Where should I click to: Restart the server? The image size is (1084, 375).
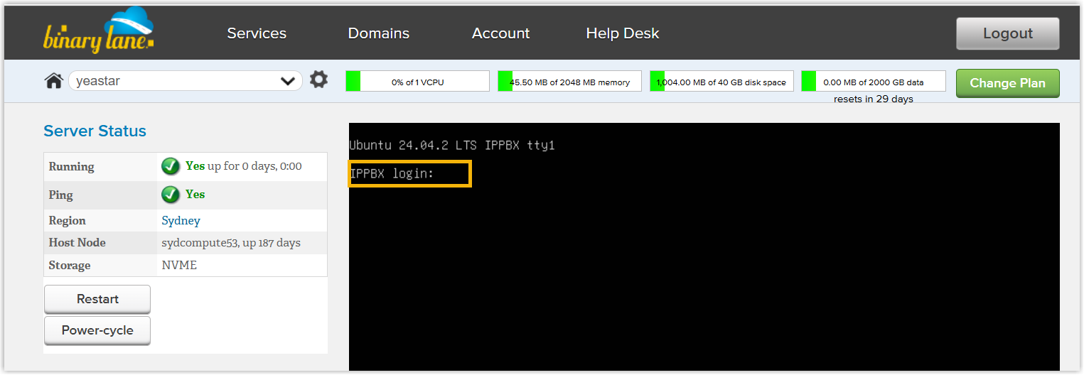97,299
